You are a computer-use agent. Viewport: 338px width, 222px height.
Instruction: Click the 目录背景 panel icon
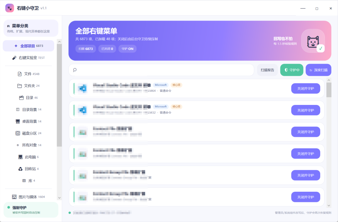tap(18, 110)
